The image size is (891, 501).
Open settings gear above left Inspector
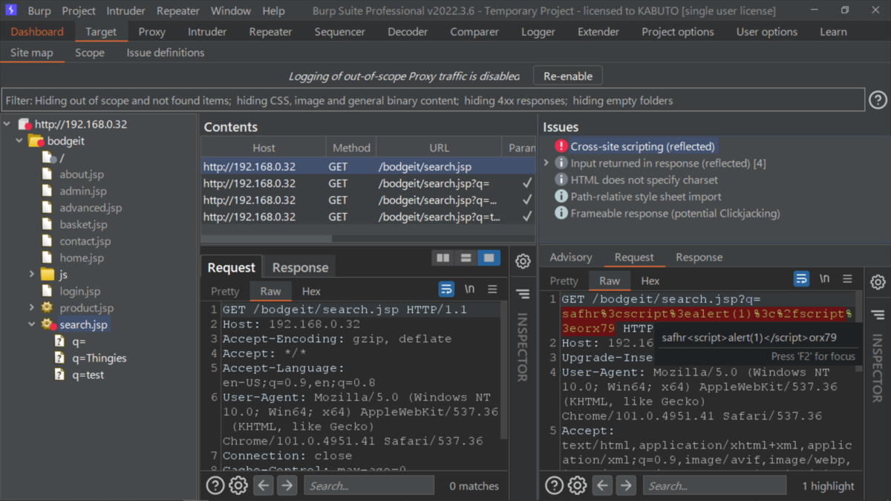click(523, 261)
